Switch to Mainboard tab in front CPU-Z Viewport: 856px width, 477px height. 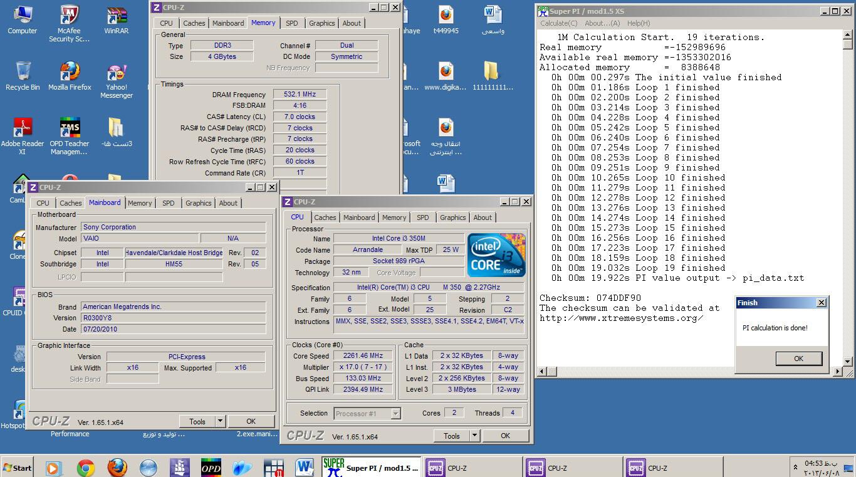coord(359,218)
